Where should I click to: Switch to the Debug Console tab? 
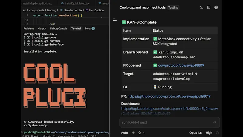pyautogui.click(x=59, y=28)
